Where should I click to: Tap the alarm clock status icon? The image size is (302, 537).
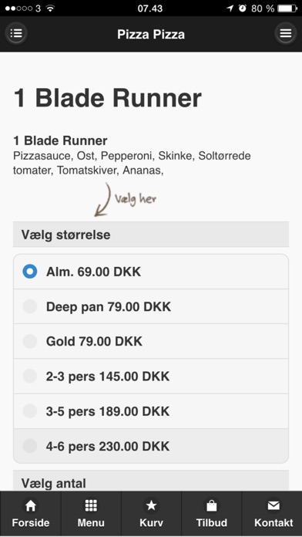click(243, 8)
